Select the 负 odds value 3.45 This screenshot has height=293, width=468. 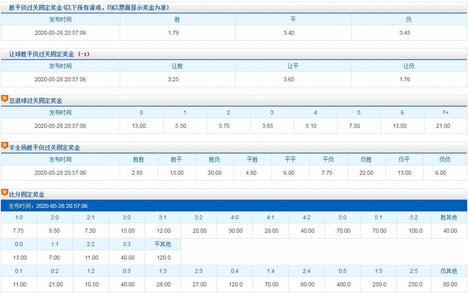(405, 33)
